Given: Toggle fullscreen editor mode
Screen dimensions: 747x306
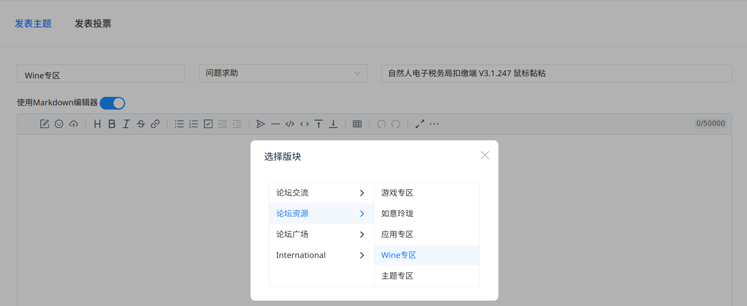Looking at the screenshot, I should pyautogui.click(x=420, y=124).
